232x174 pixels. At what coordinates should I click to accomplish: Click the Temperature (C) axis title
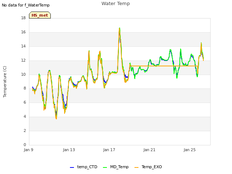[5, 82]
